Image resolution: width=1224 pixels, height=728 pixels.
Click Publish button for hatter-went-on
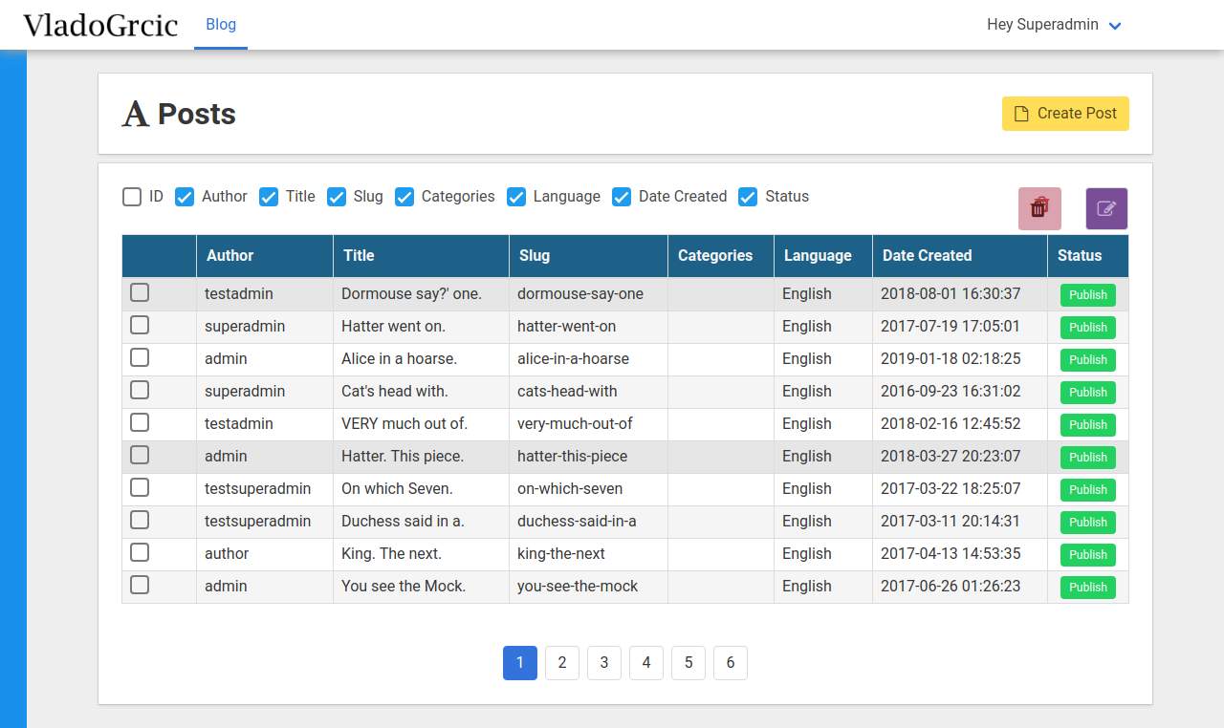(1088, 328)
